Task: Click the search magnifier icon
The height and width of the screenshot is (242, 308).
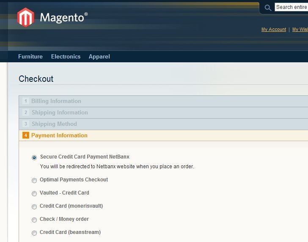Action: click(x=268, y=8)
